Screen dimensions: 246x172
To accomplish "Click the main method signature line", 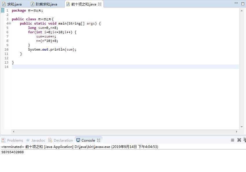I will [x=60, y=23].
